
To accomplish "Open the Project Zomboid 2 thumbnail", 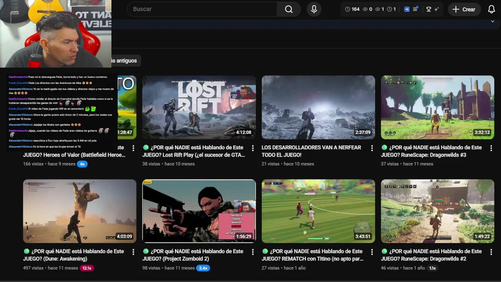I will click(199, 211).
